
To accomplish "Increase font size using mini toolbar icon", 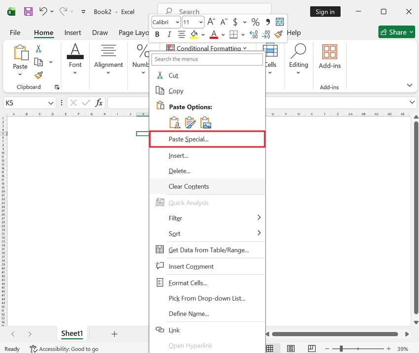I will (210, 21).
